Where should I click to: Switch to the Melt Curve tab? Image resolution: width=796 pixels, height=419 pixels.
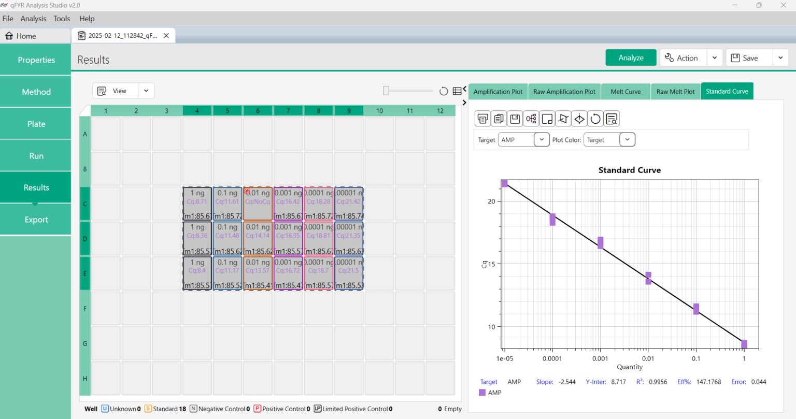[626, 92]
